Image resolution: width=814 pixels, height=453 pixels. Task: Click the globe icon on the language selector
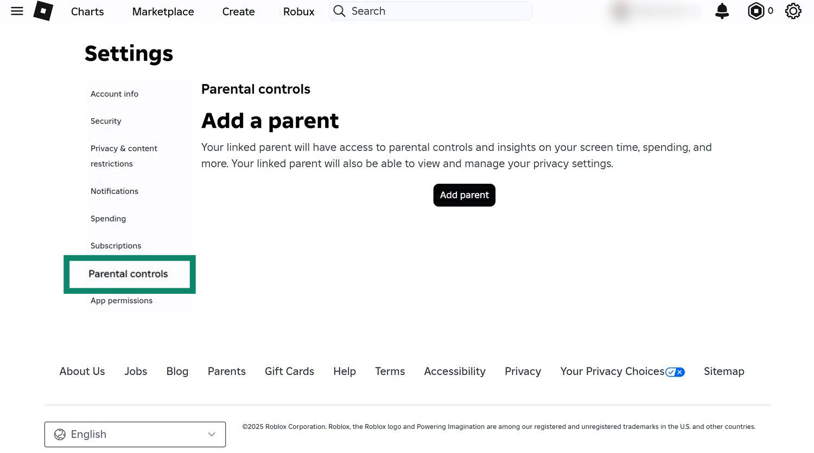pyautogui.click(x=59, y=434)
